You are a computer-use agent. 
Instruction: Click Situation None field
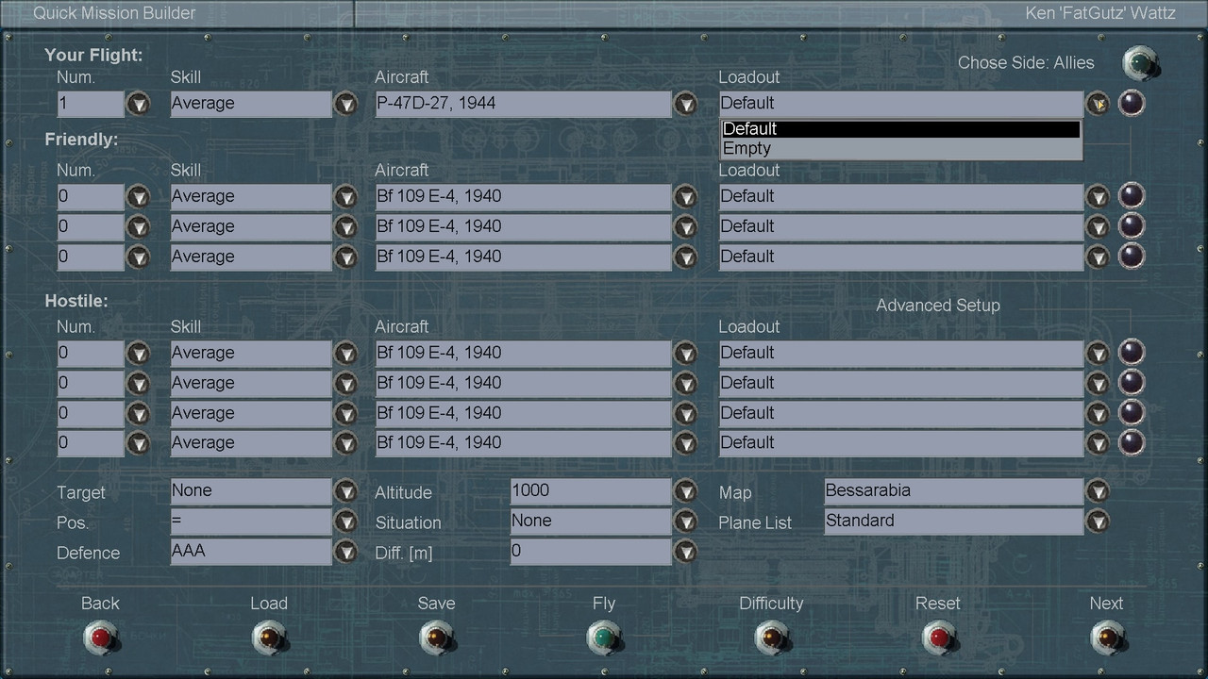point(591,522)
